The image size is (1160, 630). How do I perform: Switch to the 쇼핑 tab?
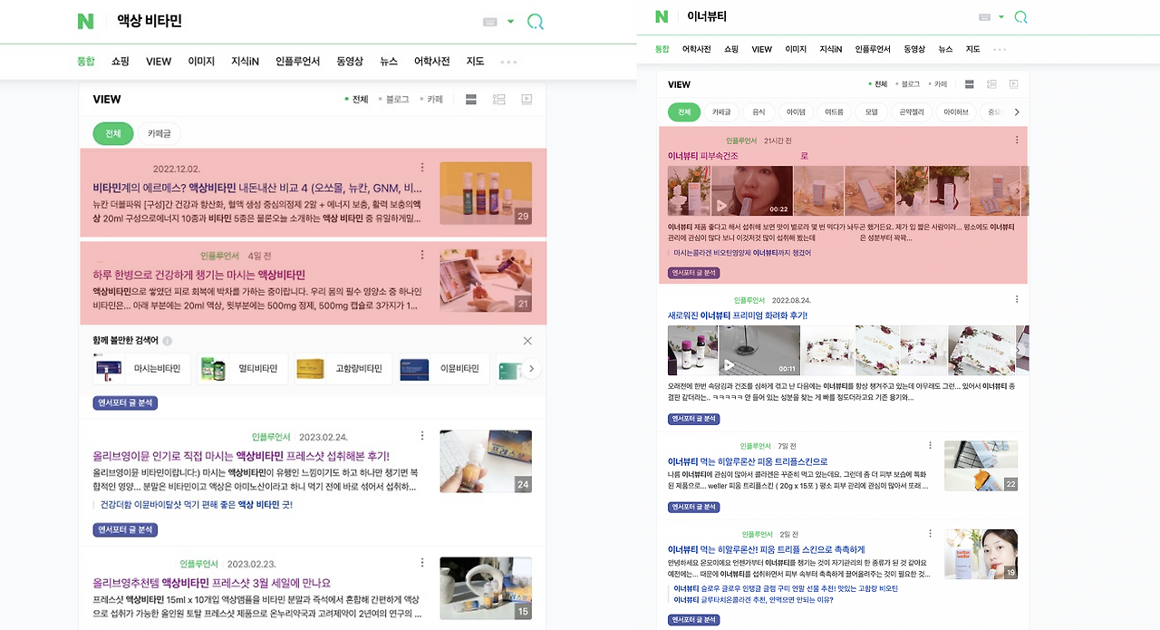click(120, 62)
